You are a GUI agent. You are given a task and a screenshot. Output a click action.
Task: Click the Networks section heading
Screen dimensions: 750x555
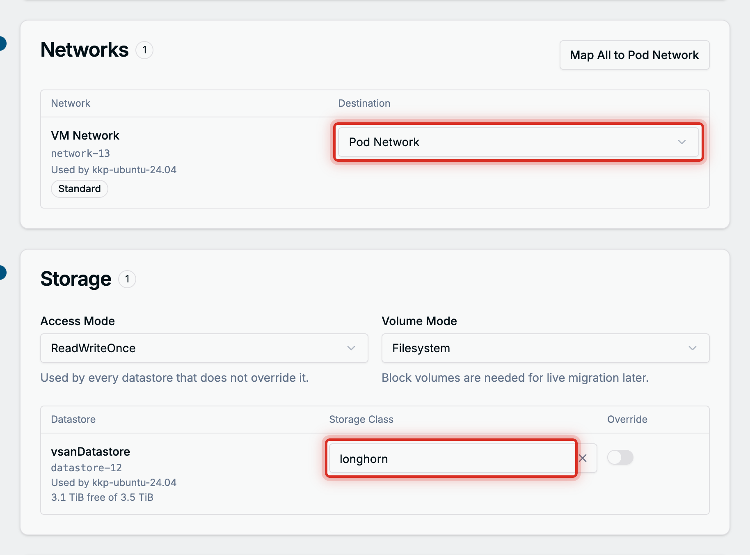click(85, 50)
